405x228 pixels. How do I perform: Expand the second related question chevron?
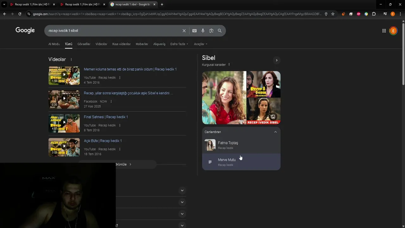click(x=182, y=202)
